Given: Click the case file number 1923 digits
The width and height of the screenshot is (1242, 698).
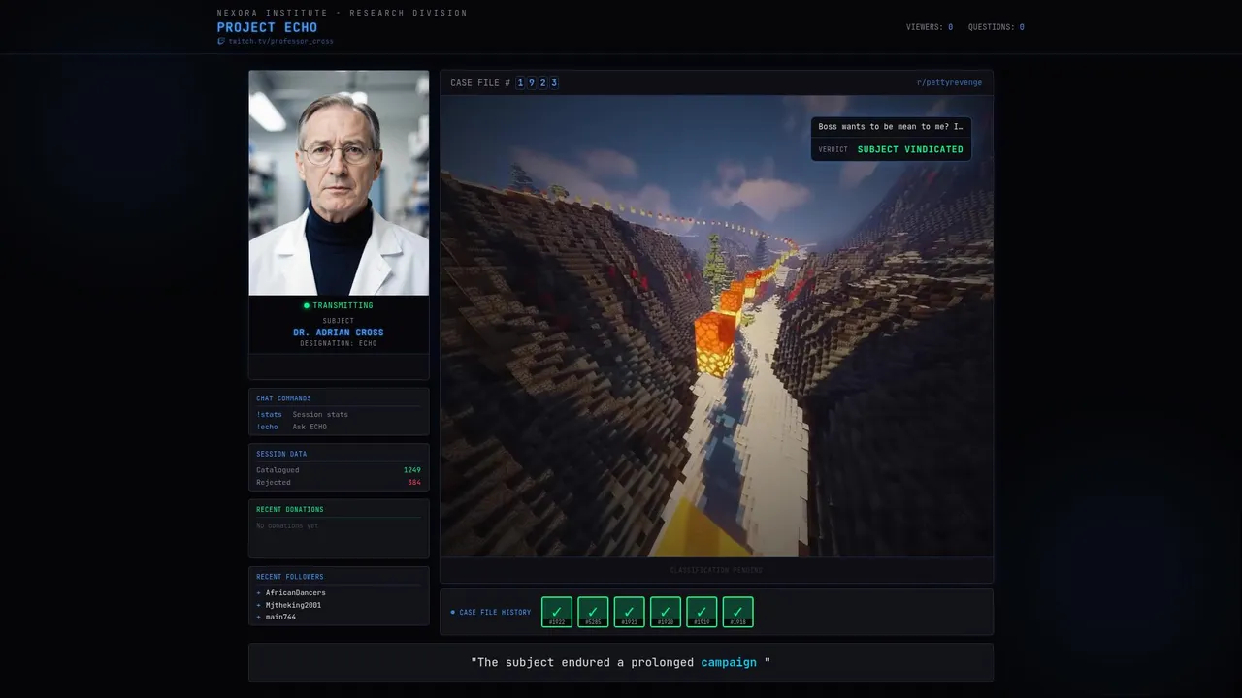Looking at the screenshot, I should coord(538,82).
